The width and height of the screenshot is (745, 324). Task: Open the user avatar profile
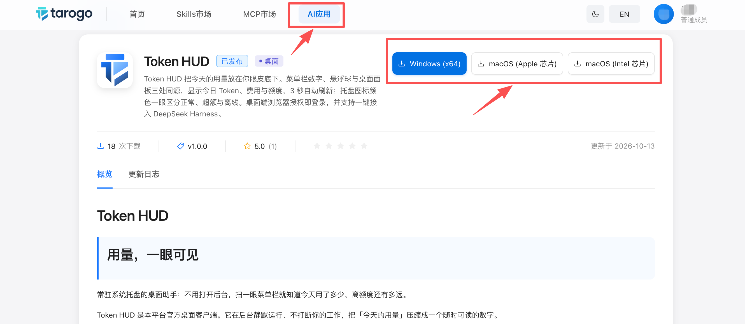click(x=663, y=14)
